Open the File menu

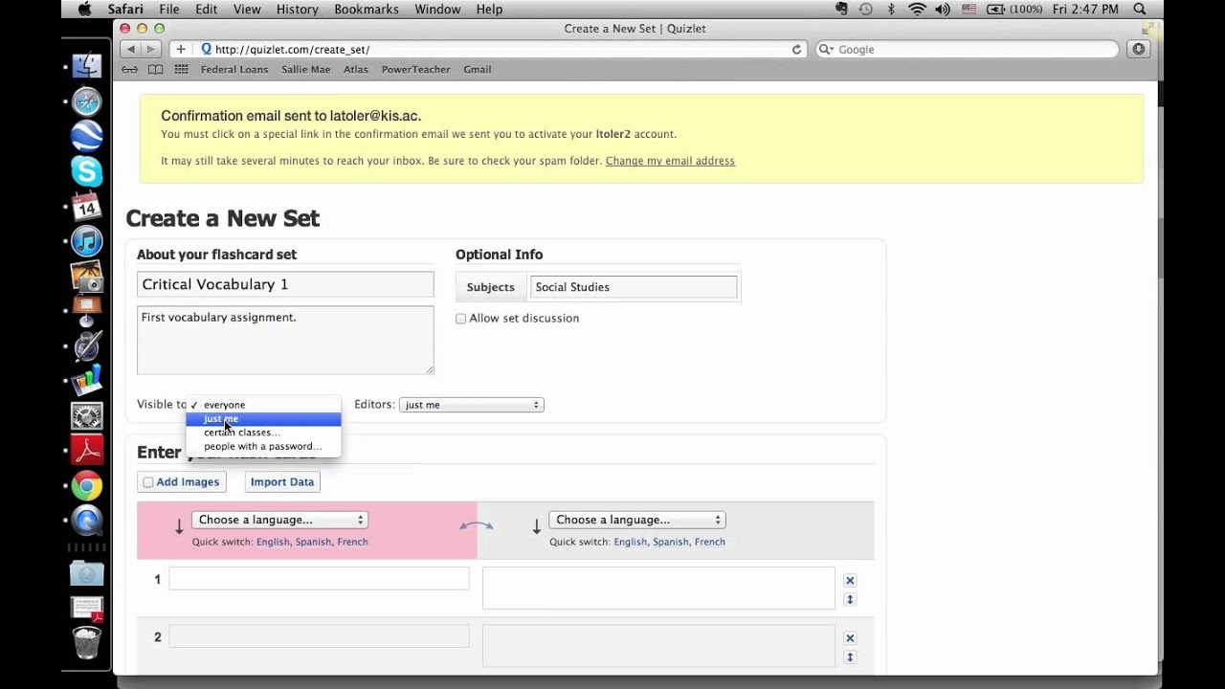click(168, 9)
